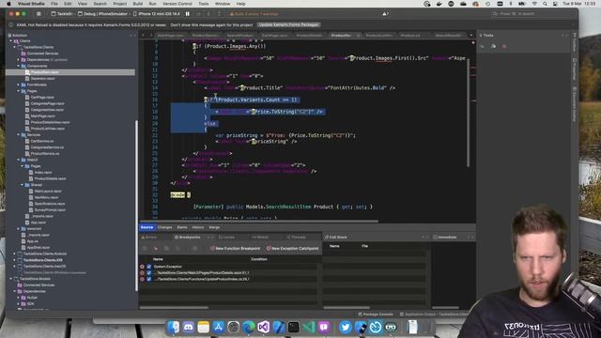This screenshot has height=338, width=601.
Task: Collapse the WebUI folder
Action: (18, 160)
